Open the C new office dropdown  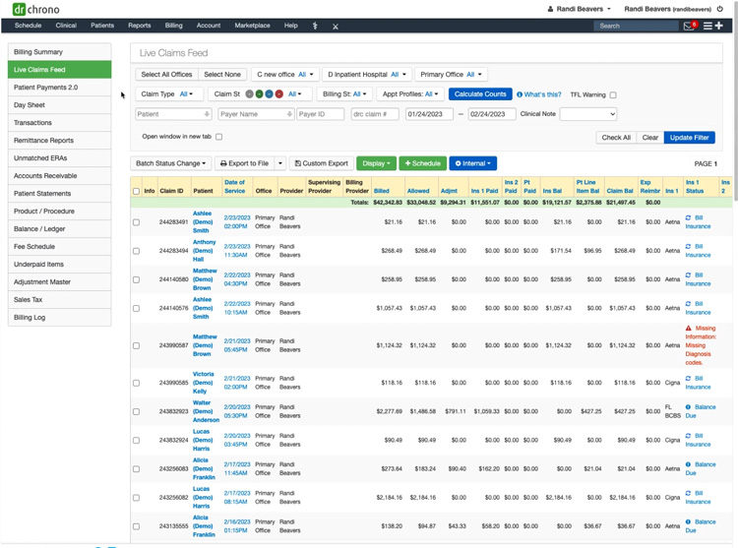pos(284,75)
